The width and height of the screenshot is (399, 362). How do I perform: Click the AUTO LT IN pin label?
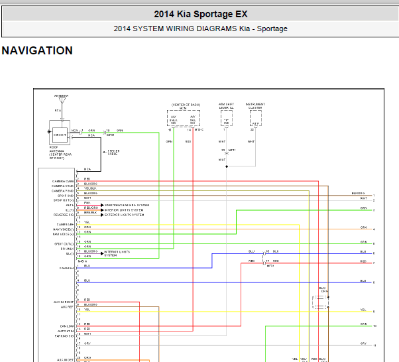point(66,332)
